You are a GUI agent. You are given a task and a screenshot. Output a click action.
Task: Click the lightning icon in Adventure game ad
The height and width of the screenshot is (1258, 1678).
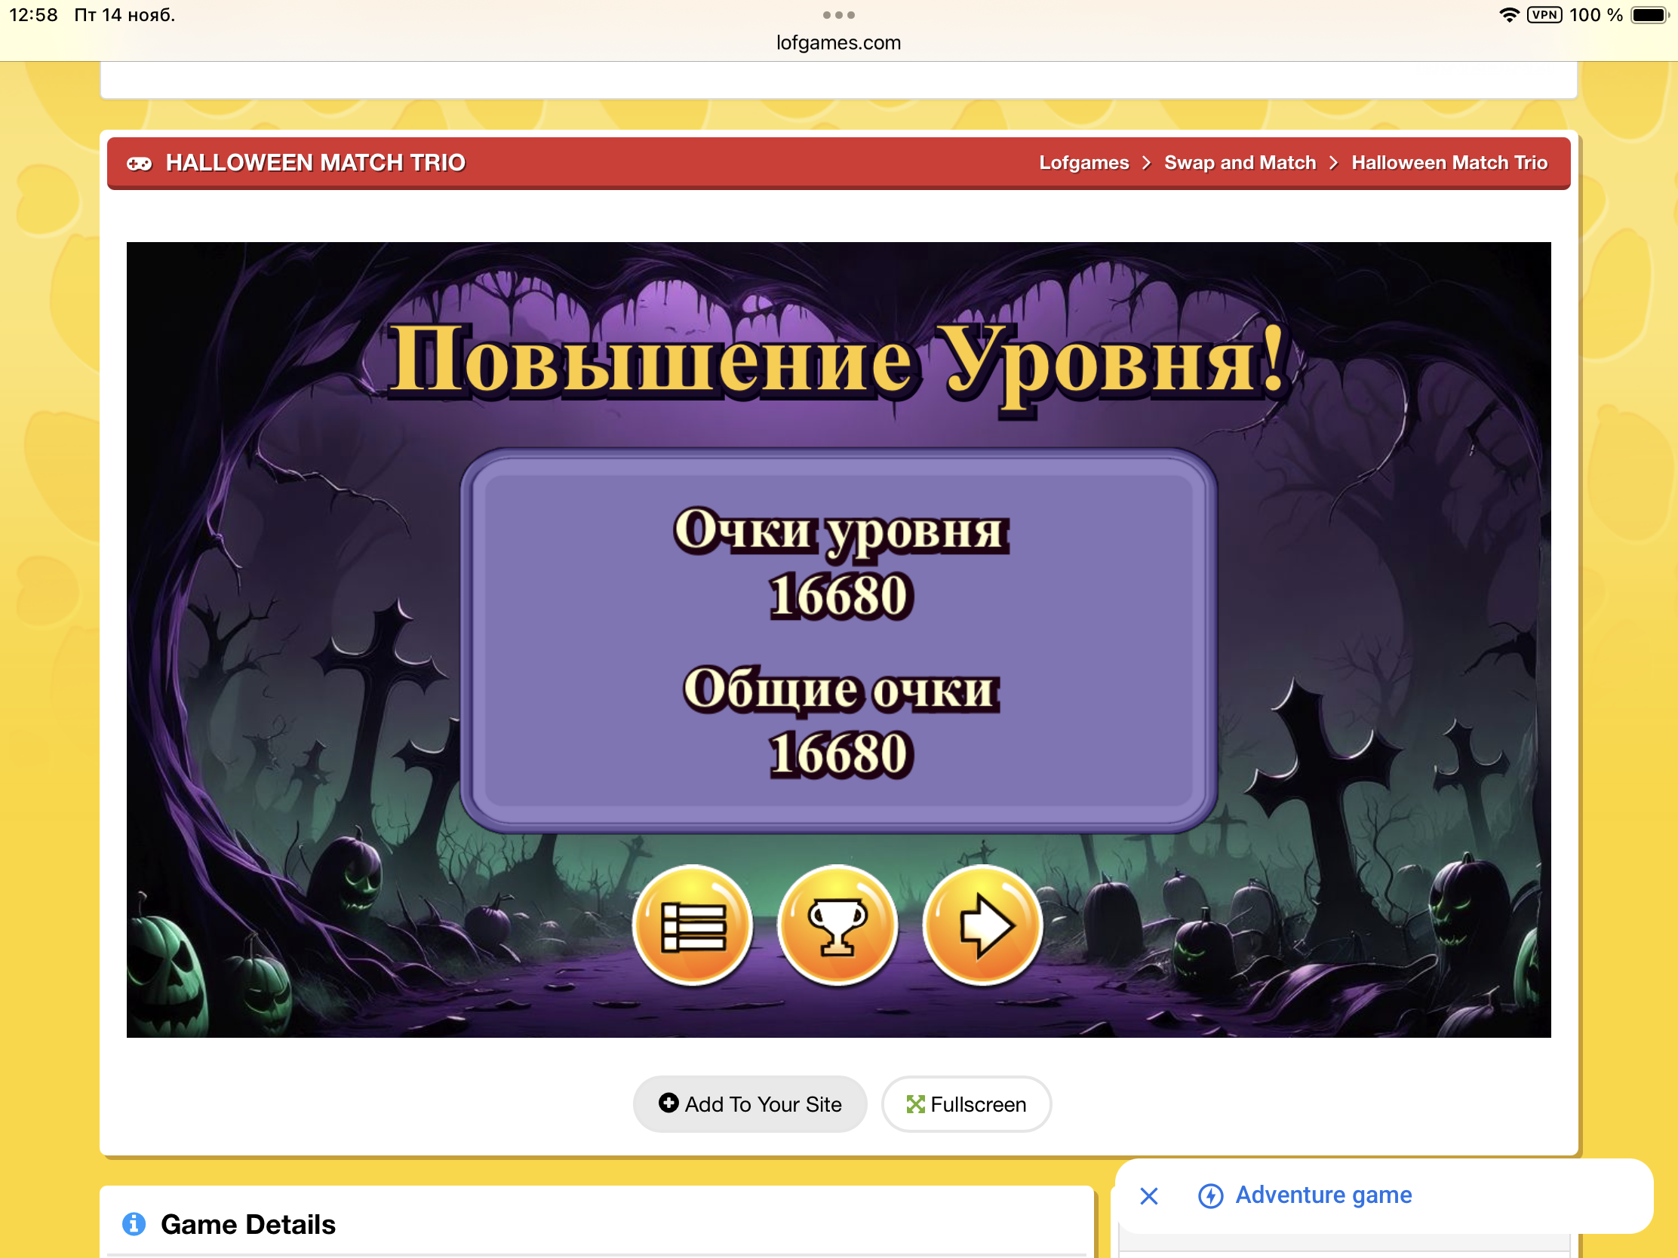[1210, 1196]
